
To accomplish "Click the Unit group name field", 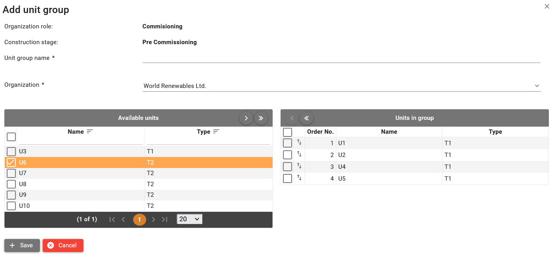I will [x=341, y=58].
